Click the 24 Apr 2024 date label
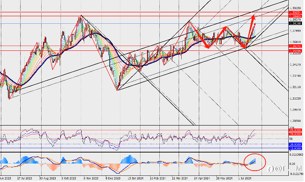The height and width of the screenshot is (182, 305). pyautogui.click(x=202, y=178)
